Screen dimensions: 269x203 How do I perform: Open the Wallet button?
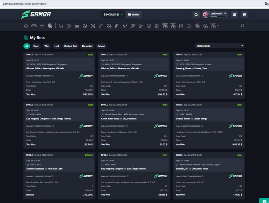click(133, 15)
